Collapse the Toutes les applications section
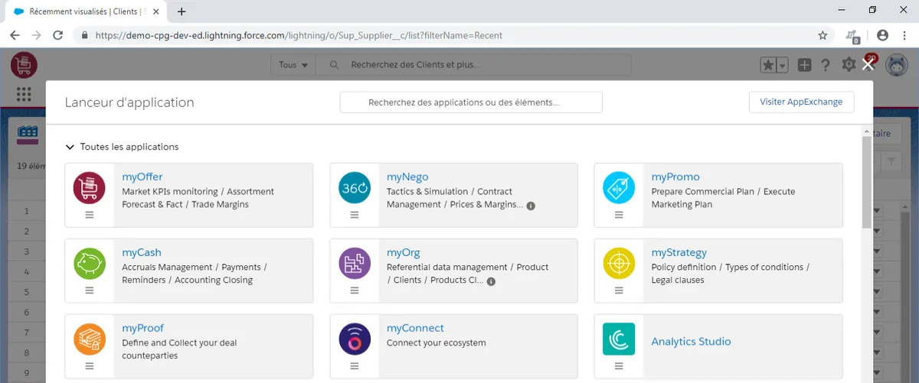This screenshot has height=383, width=919. click(70, 147)
